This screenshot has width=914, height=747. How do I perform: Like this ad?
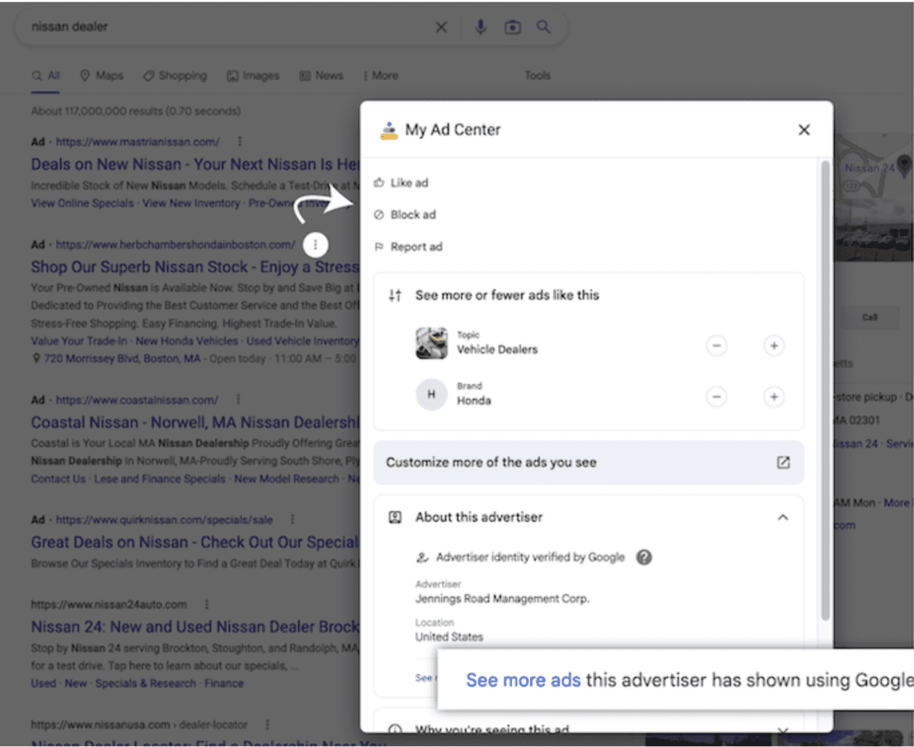pos(401,183)
